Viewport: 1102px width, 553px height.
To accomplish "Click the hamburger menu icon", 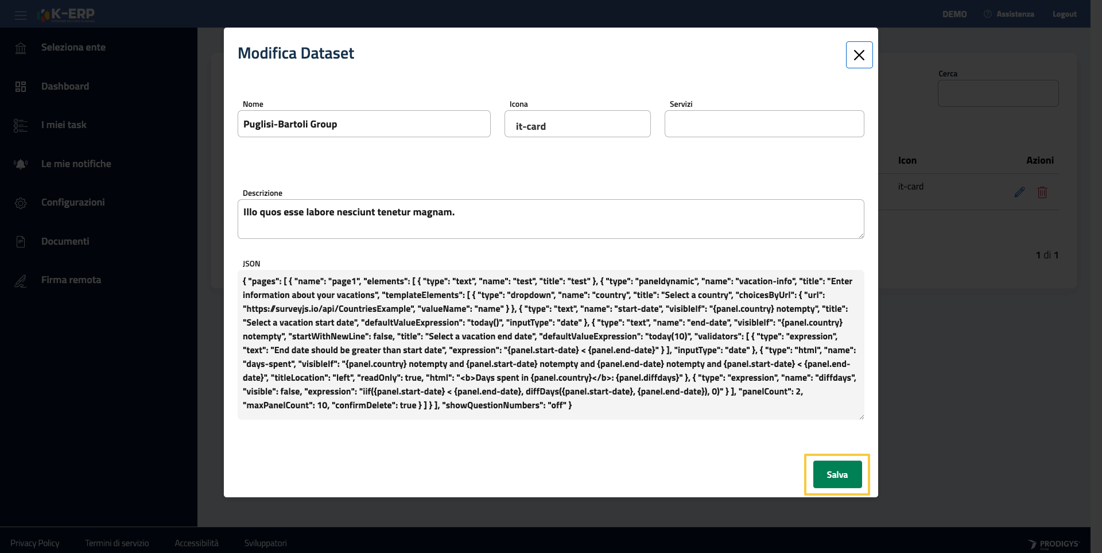I will (x=21, y=15).
